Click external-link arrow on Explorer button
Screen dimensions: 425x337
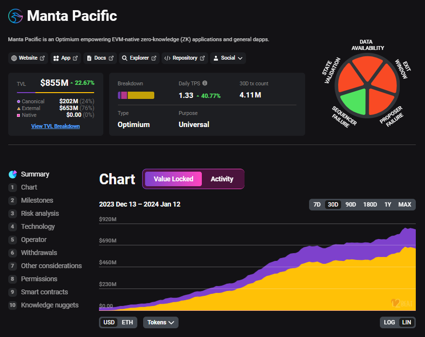click(x=154, y=58)
